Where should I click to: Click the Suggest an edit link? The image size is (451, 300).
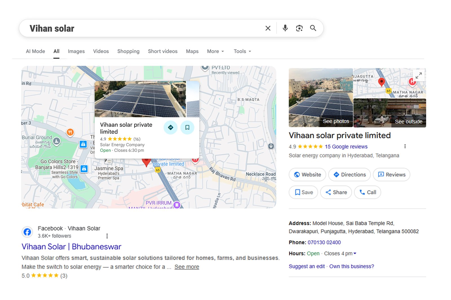[306, 266]
